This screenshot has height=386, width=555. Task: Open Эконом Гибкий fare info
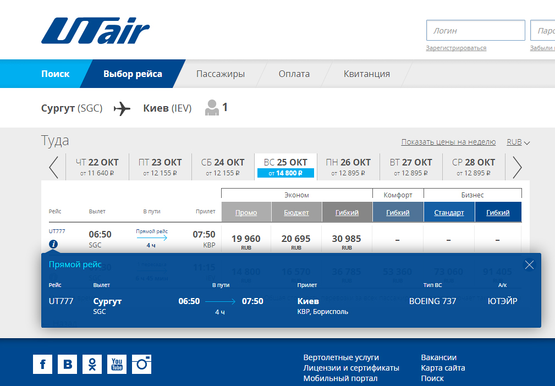tap(347, 212)
